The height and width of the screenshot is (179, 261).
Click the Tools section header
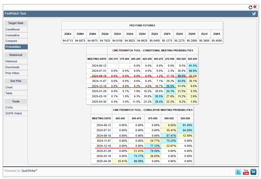16,101
